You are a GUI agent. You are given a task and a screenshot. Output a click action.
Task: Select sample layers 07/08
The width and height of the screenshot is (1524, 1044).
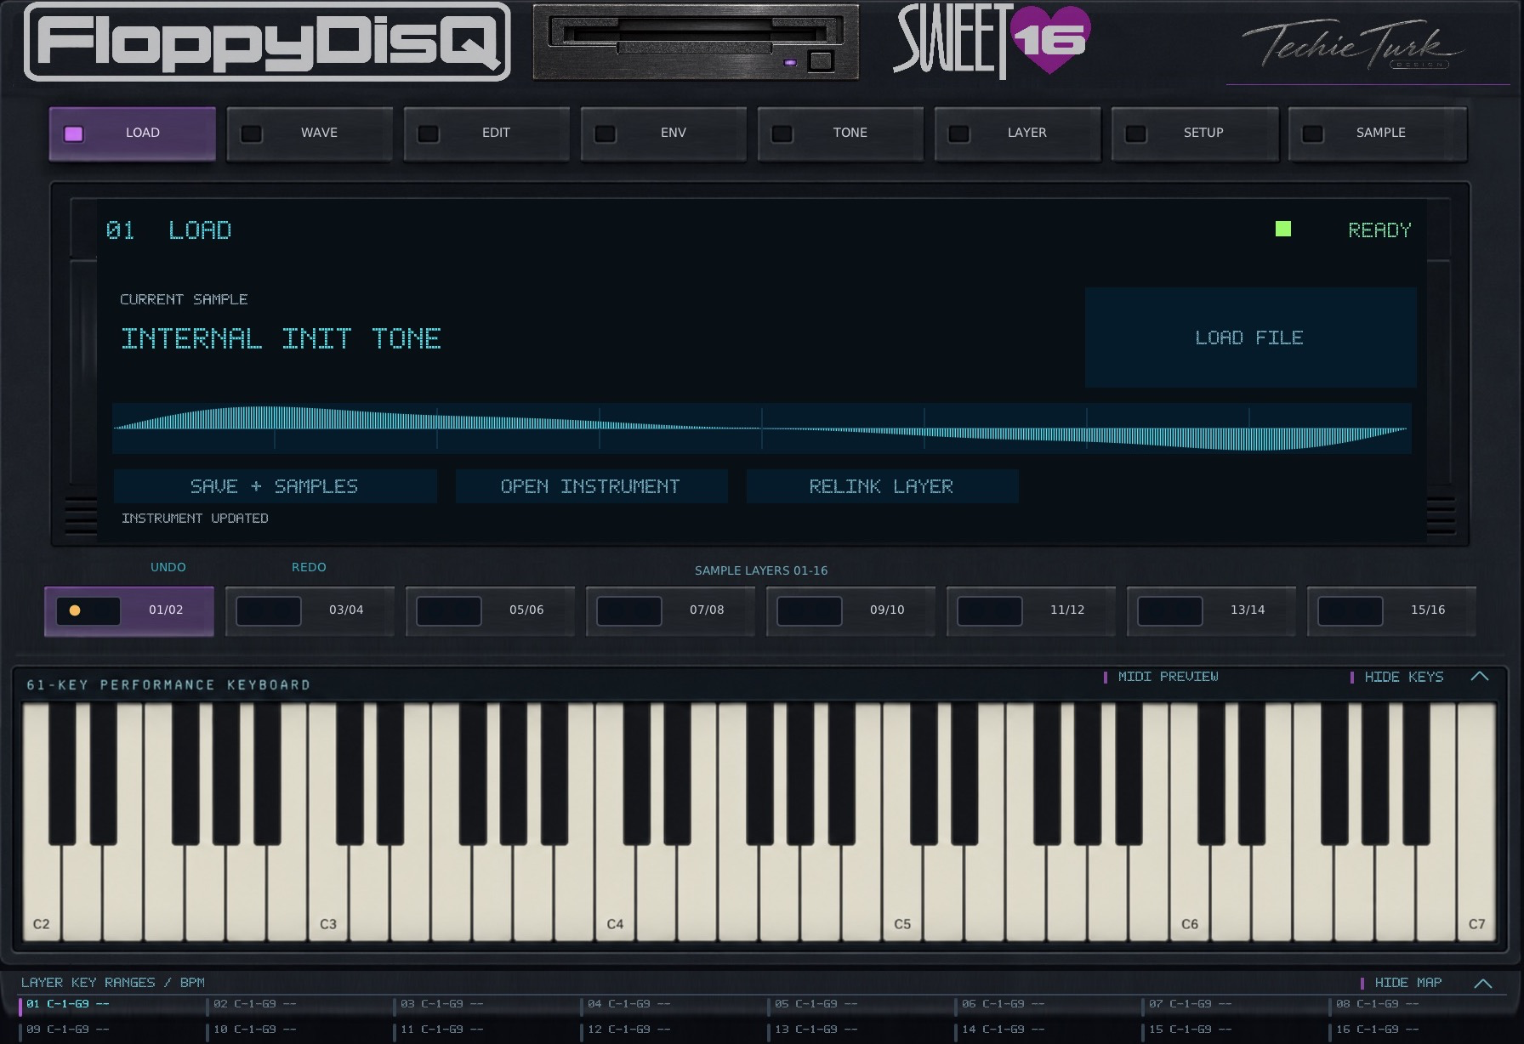coord(670,610)
